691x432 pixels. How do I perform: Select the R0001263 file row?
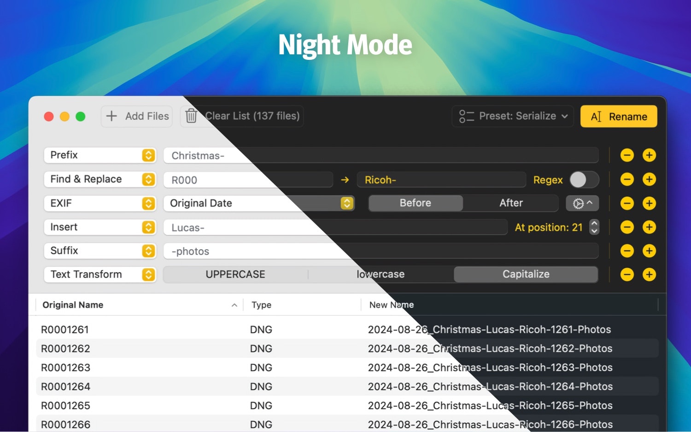pyautogui.click(x=347, y=368)
